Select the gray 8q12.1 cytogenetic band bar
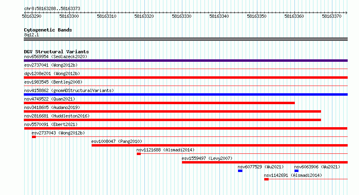Image resolution: width=359 pixels, height=195 pixels. [x=186, y=39]
